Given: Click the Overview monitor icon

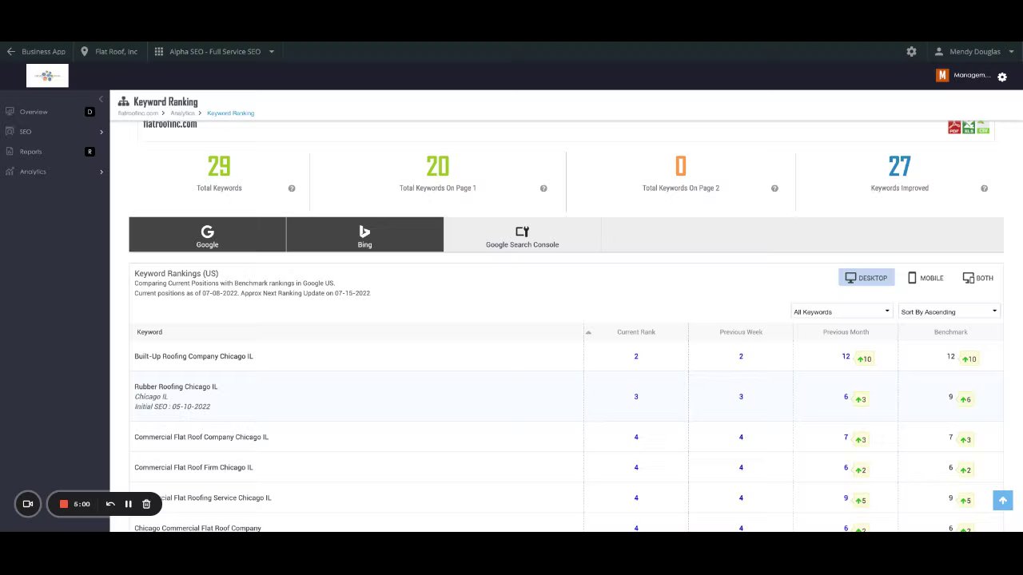Looking at the screenshot, I should pos(10,112).
